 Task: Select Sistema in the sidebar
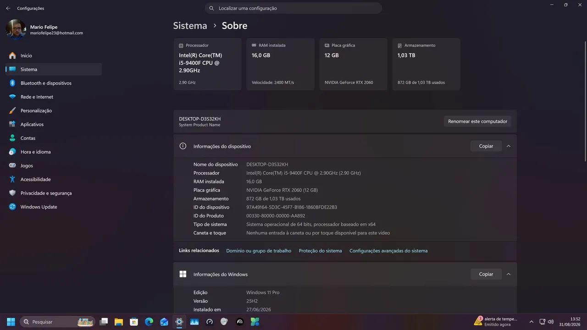(x=54, y=69)
